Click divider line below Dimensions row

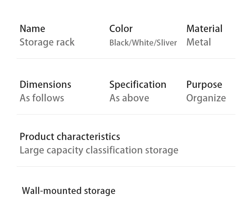[x=126, y=114]
